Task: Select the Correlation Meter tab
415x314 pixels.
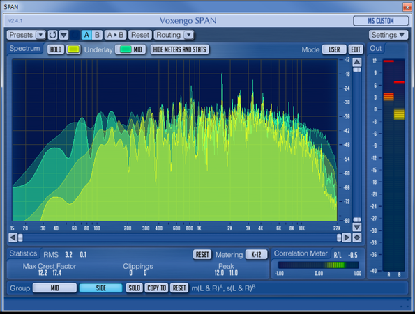Action: click(x=301, y=253)
